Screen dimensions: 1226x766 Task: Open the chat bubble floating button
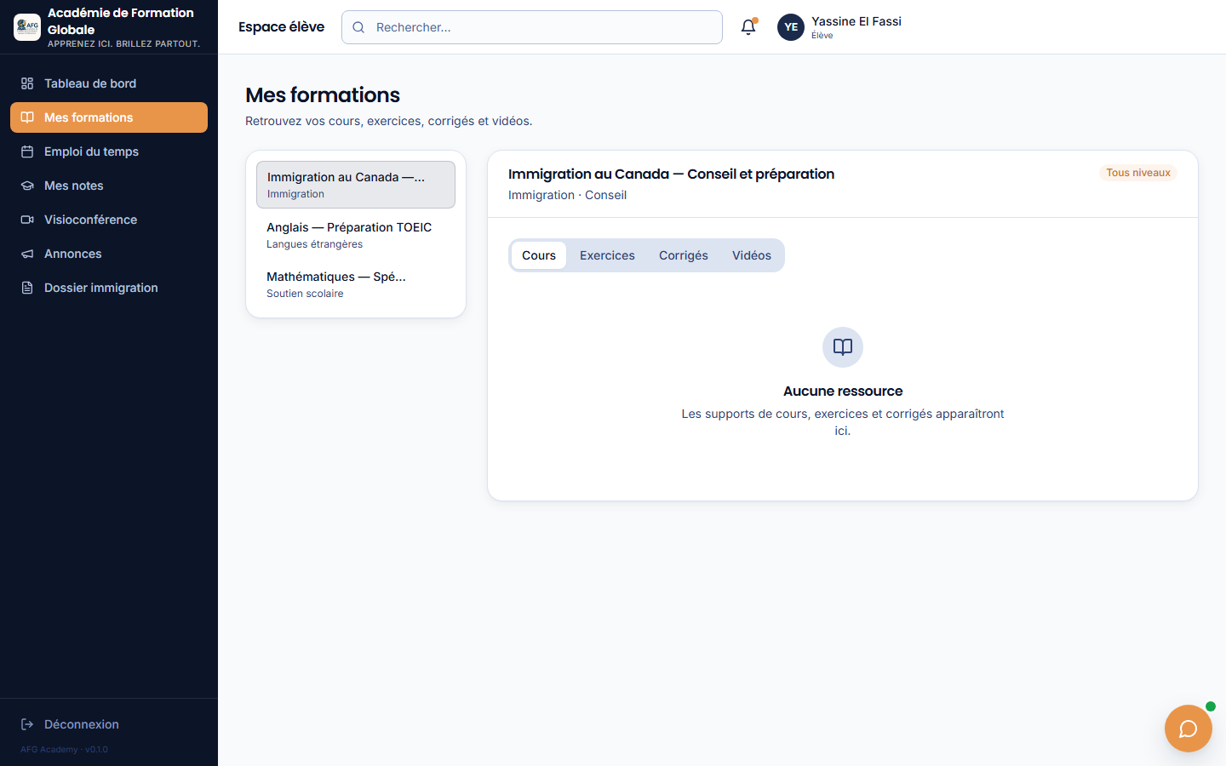[x=1188, y=729]
